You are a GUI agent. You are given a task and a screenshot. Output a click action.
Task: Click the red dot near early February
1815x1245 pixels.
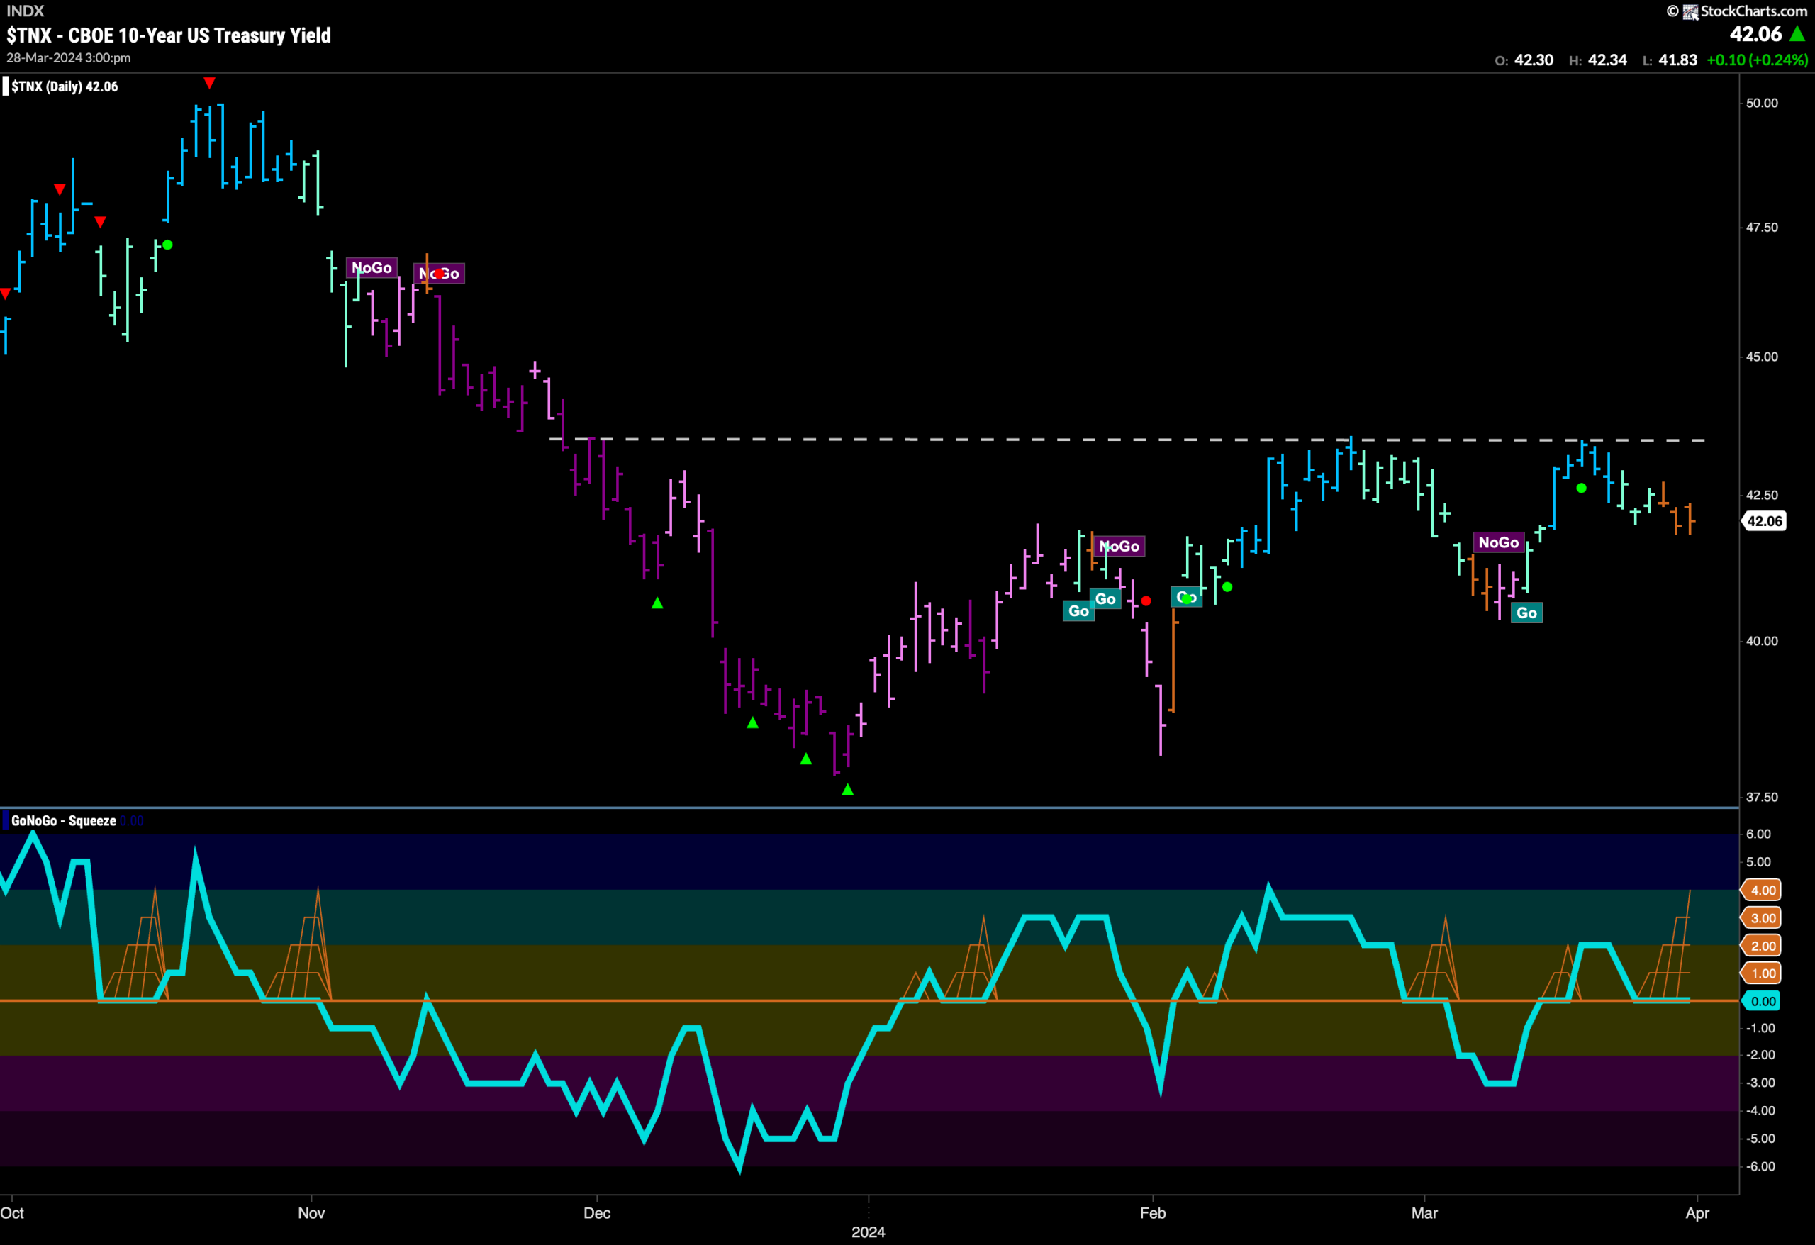1146,601
